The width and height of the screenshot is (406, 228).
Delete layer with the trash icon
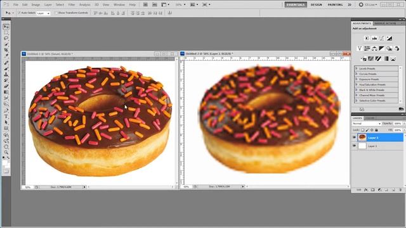[x=400, y=190]
